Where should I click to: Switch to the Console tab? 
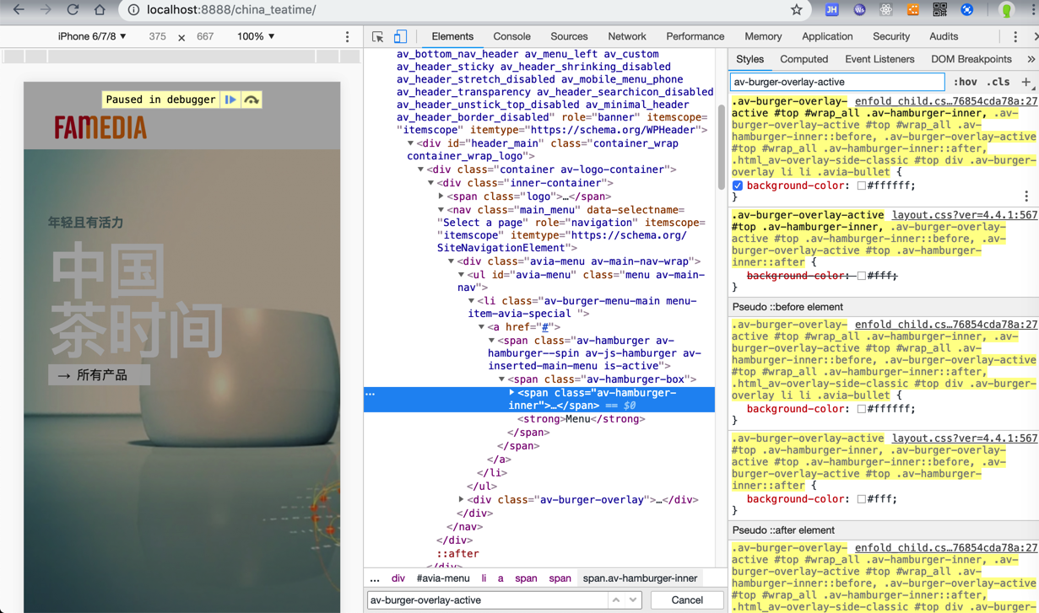pyautogui.click(x=511, y=37)
